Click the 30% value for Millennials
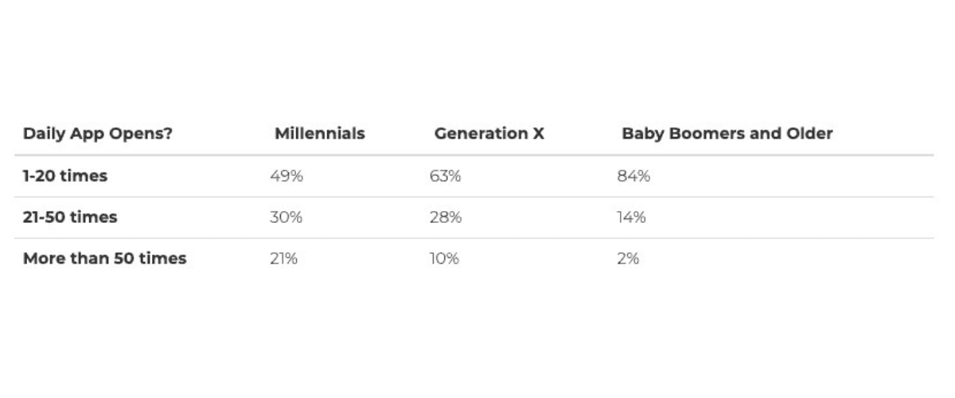This screenshot has height=398, width=955. 286,217
